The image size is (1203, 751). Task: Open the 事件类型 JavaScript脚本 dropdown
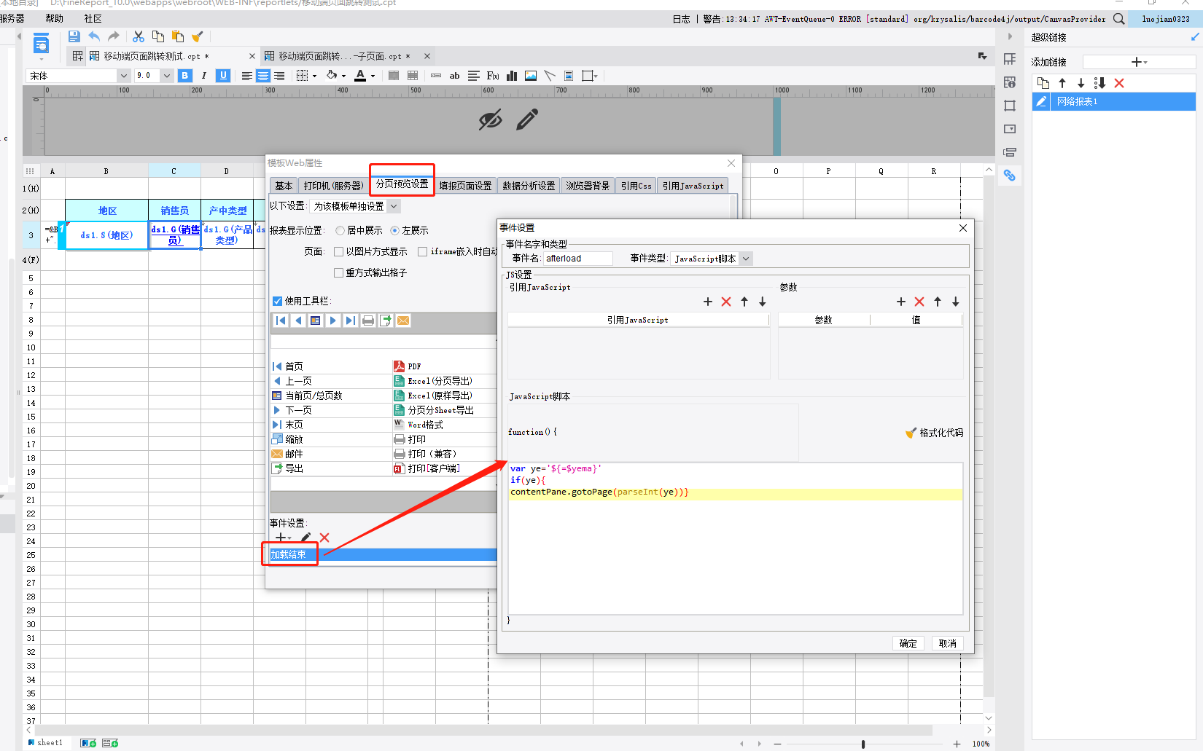[745, 259]
